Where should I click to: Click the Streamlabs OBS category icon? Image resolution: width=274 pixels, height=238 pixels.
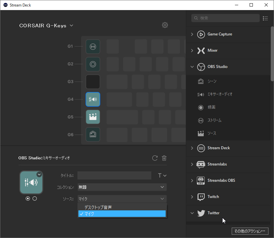pos(200,180)
